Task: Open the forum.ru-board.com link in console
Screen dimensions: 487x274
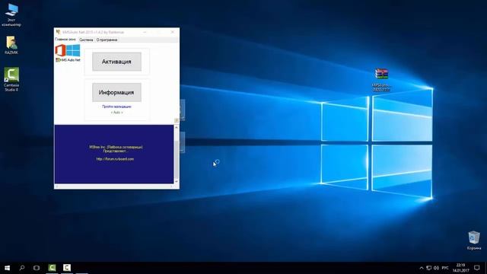Action: (x=115, y=159)
